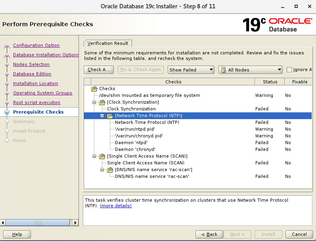
Task: Click the DNS/NIS name service folder icon
Action: click(x=110, y=170)
